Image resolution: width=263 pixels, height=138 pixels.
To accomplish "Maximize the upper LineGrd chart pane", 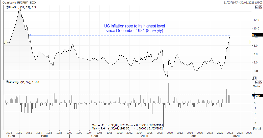I will (257, 8).
